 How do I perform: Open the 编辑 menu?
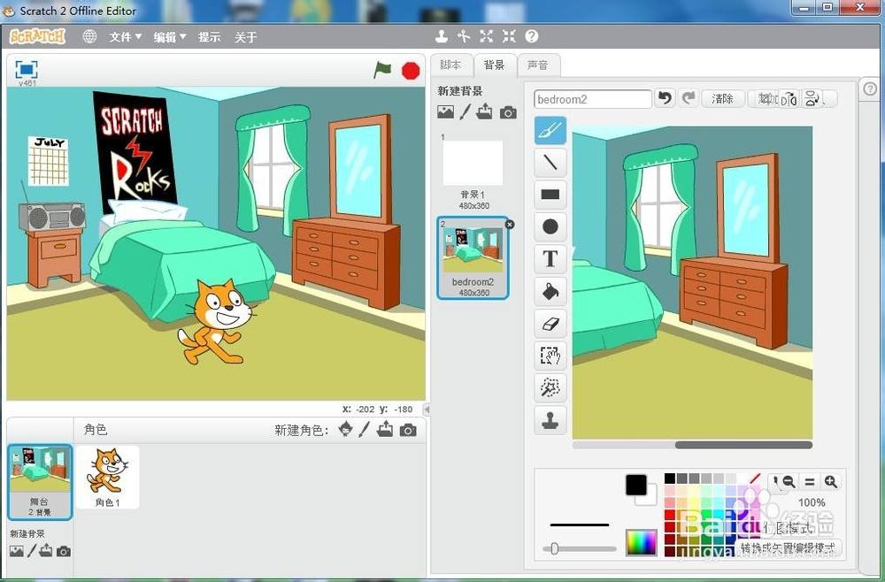tap(169, 36)
